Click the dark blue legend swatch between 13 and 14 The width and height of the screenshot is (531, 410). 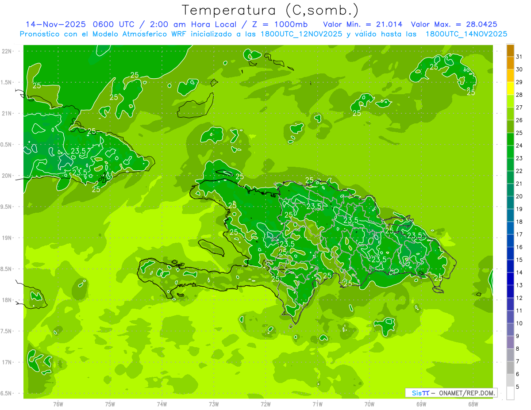(x=510, y=279)
